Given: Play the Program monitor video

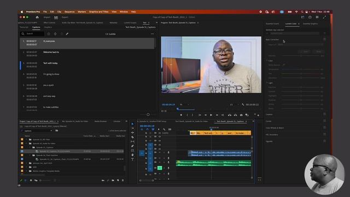Looking at the screenshot, I should click(211, 115).
